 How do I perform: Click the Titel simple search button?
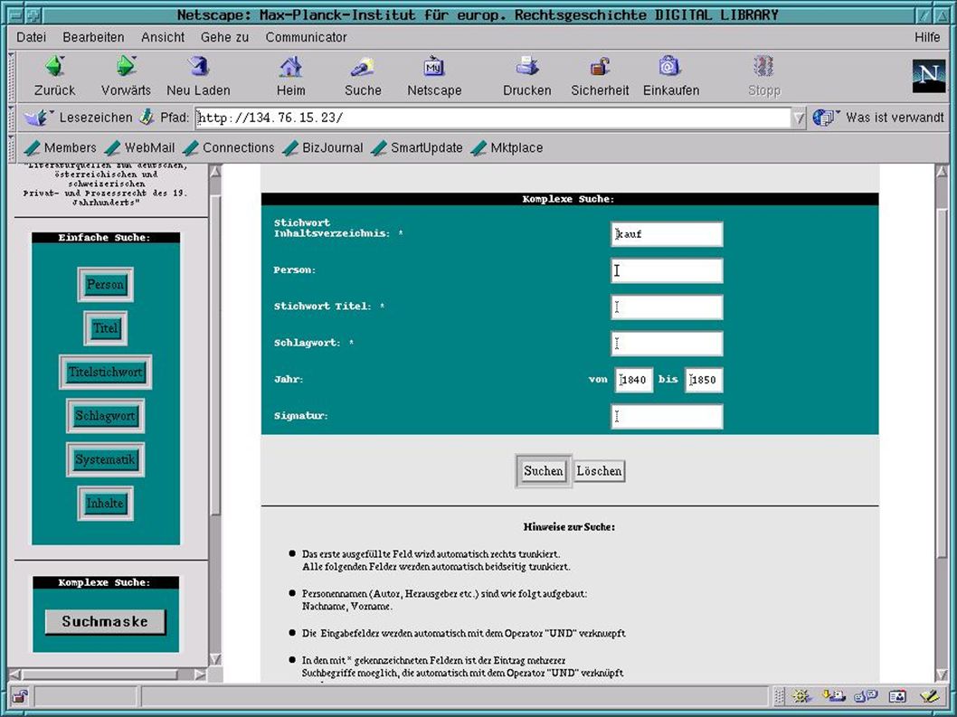(x=105, y=328)
